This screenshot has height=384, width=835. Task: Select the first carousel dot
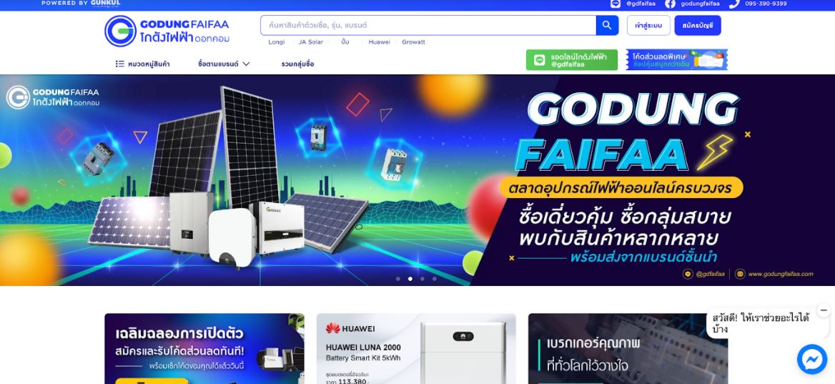(x=397, y=279)
